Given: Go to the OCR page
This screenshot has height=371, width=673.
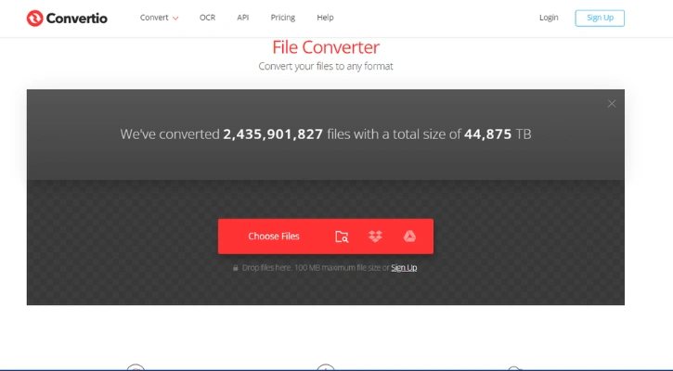Looking at the screenshot, I should click(x=207, y=18).
